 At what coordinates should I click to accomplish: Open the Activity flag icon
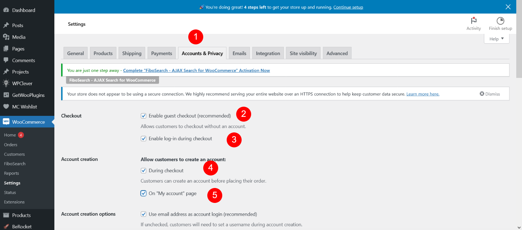tap(473, 21)
